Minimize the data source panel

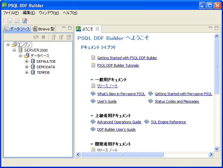[64, 28]
